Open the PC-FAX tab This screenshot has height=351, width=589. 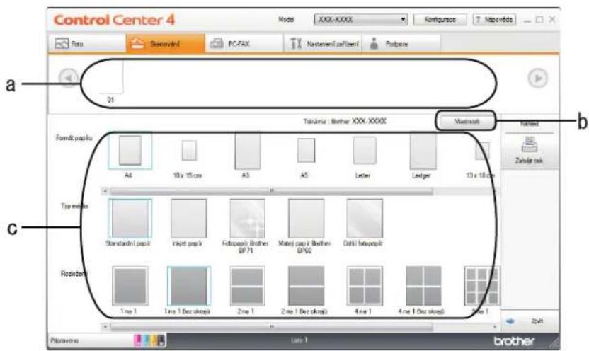244,44
